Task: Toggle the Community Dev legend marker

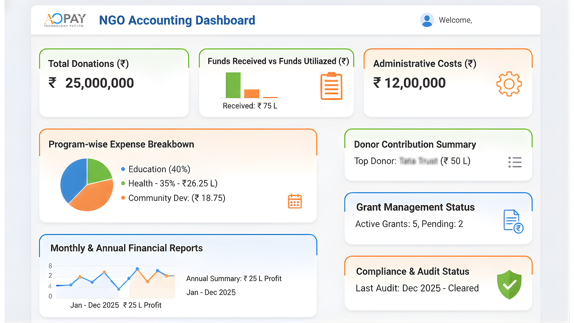Action: click(x=123, y=198)
